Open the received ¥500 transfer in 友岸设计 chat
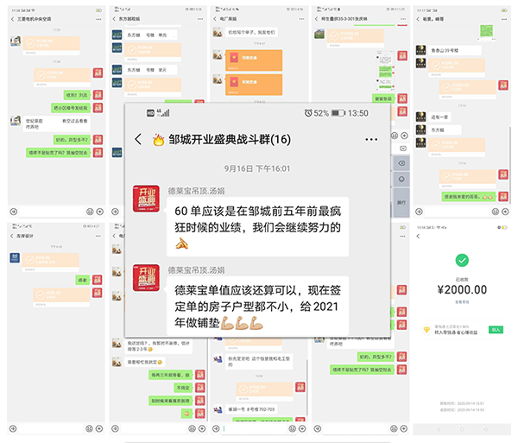Screen dimensions: 518x443 [51, 263]
